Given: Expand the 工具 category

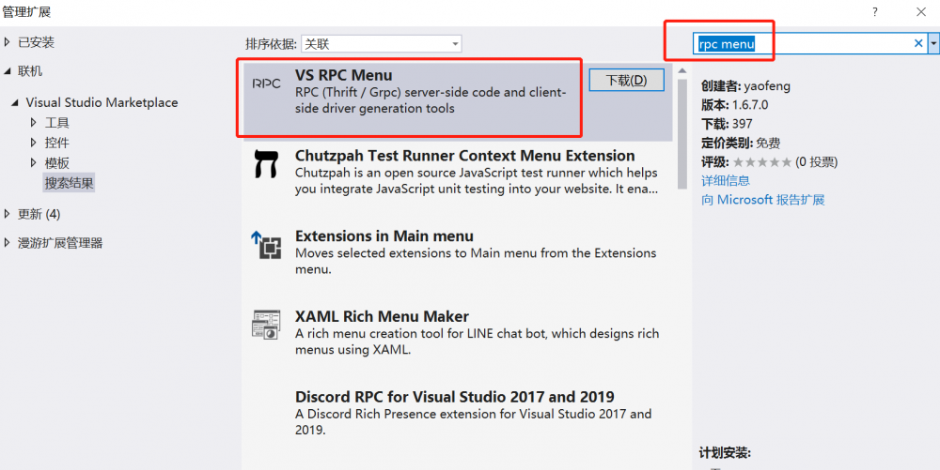Looking at the screenshot, I should [x=34, y=123].
